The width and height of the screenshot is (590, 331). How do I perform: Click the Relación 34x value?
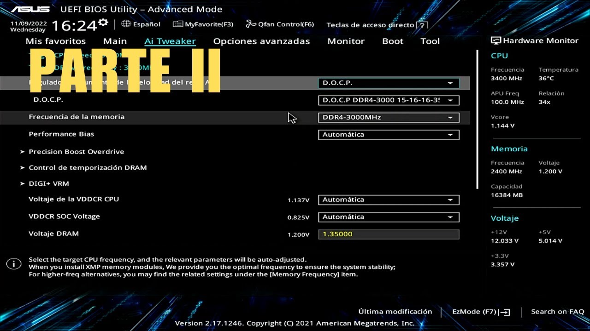point(544,102)
